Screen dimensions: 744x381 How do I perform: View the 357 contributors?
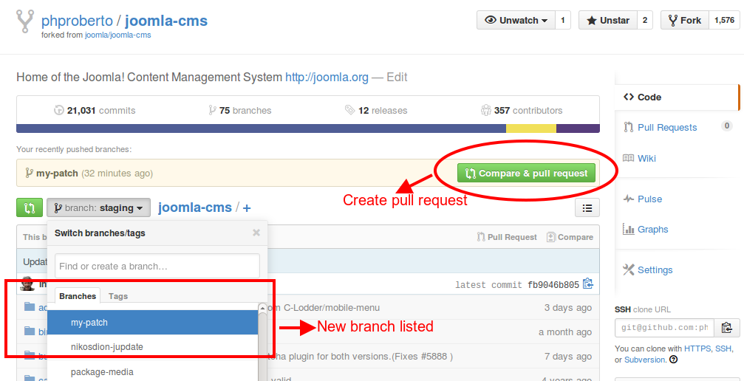[x=522, y=111]
